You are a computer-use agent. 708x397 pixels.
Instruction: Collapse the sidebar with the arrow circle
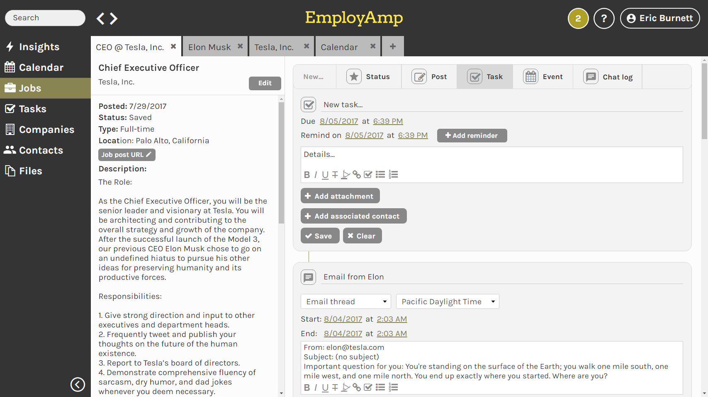click(78, 385)
